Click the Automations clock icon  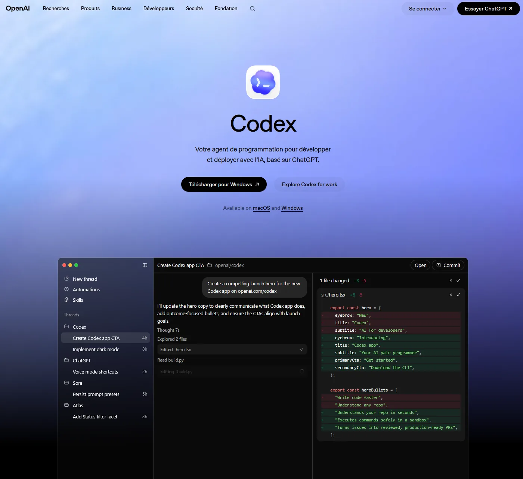tap(66, 289)
